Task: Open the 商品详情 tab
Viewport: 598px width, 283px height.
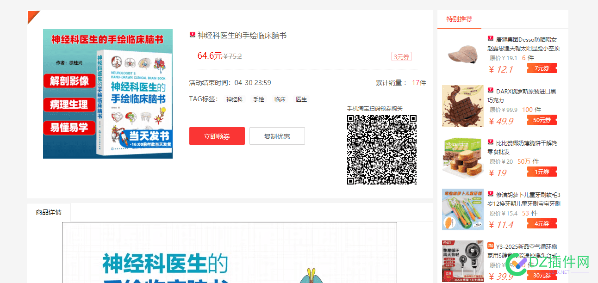Action: tap(49, 212)
